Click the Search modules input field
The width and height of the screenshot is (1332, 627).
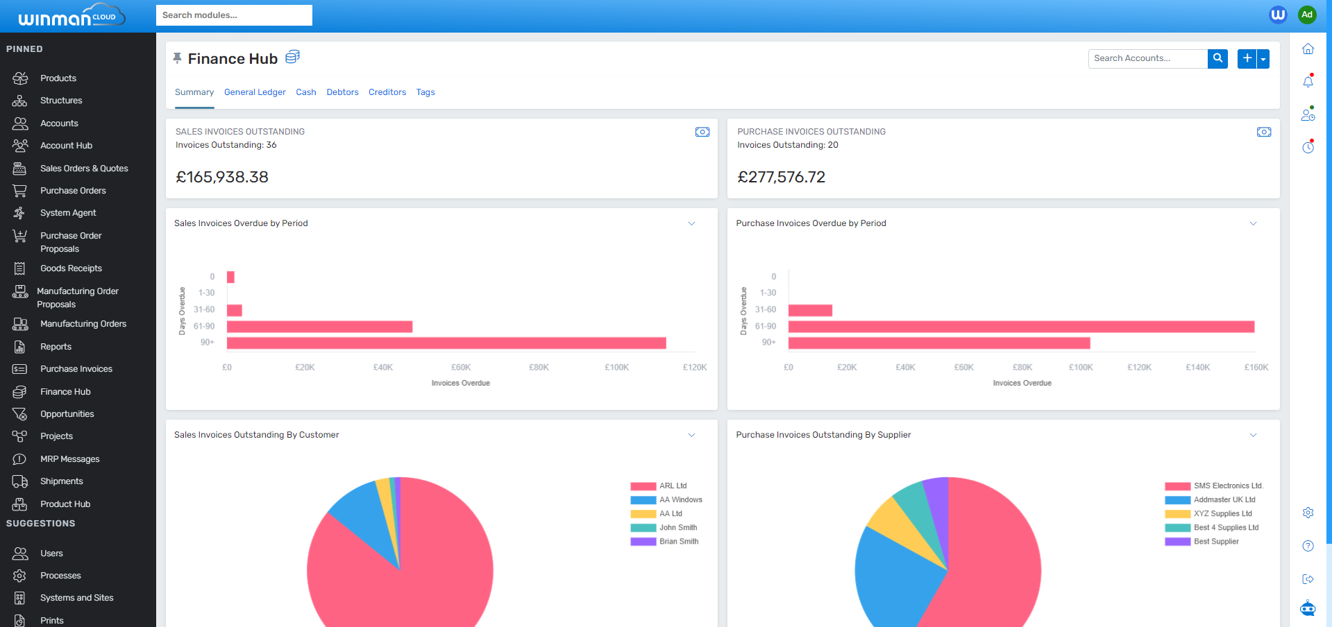pos(234,15)
